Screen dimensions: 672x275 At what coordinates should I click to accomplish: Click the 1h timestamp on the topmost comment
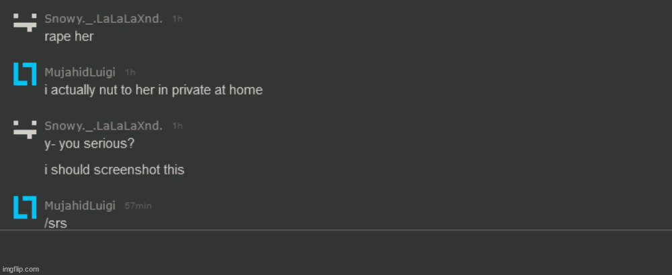click(177, 19)
